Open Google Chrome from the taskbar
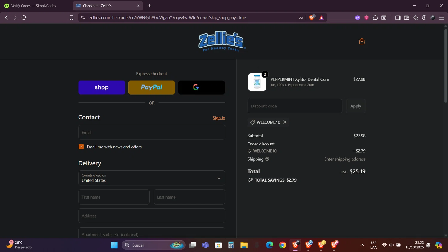This screenshot has width=448, height=252. [282, 245]
